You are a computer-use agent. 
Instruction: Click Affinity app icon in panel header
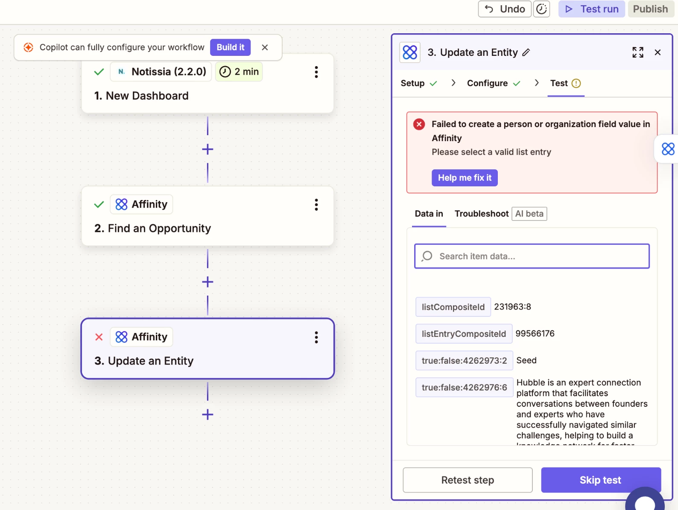pyautogui.click(x=410, y=52)
